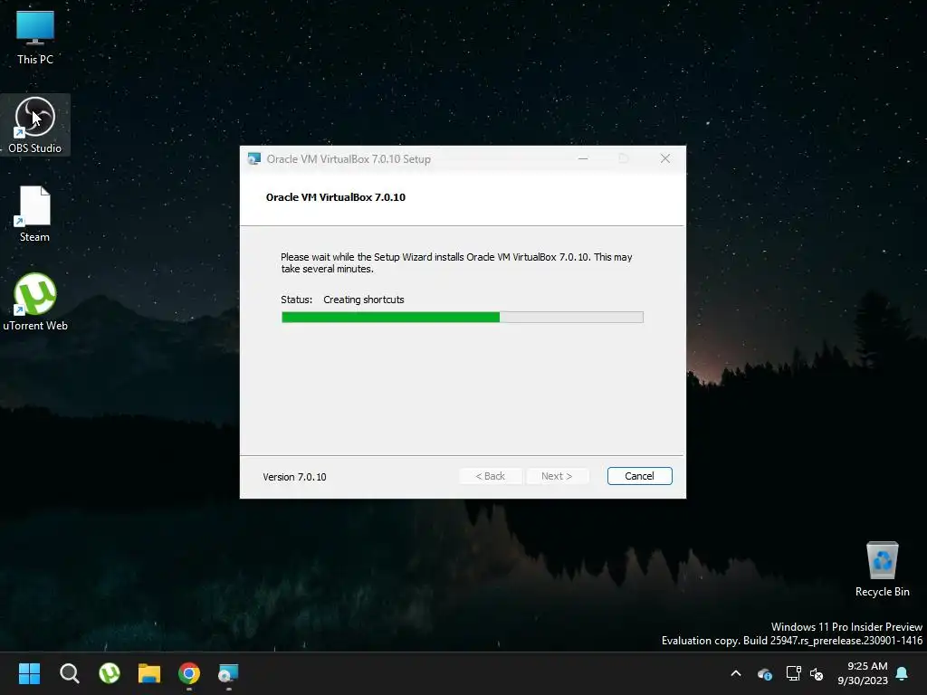927x695 pixels.
Task: Open File Explorer from the taskbar
Action: pos(149,673)
